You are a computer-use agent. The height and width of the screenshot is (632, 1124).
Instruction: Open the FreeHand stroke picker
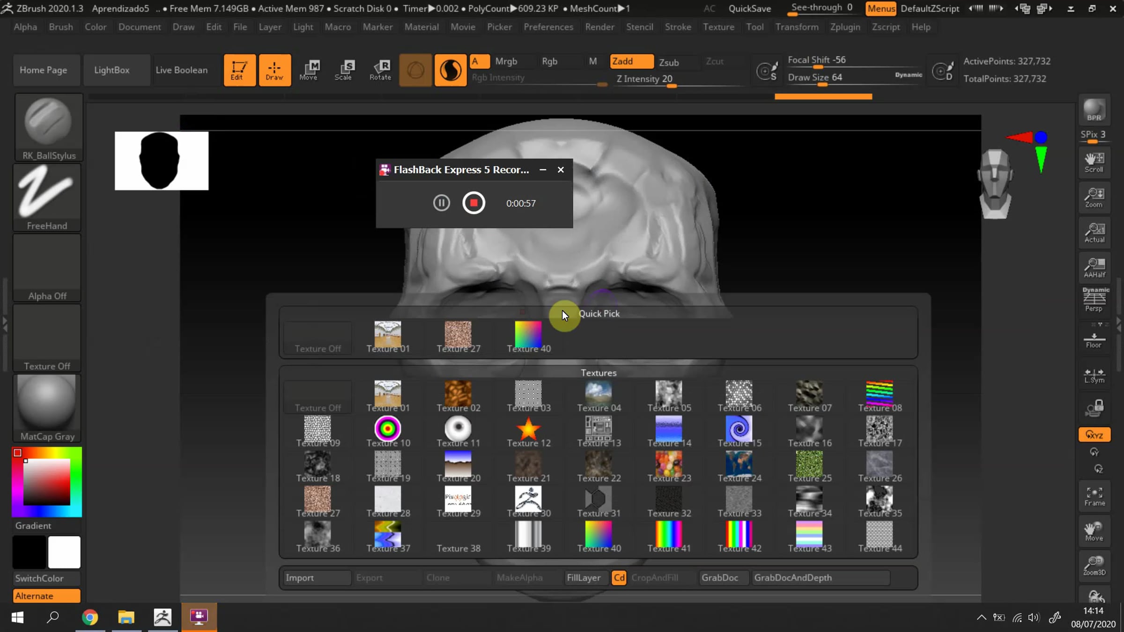[47, 198]
